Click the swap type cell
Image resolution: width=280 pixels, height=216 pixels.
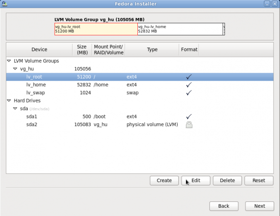coord(132,93)
